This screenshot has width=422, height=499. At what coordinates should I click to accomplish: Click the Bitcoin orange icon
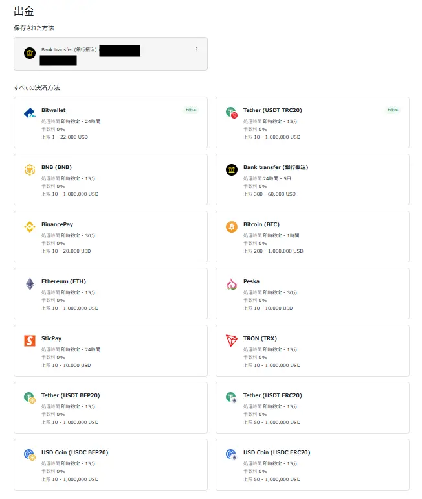tap(232, 227)
